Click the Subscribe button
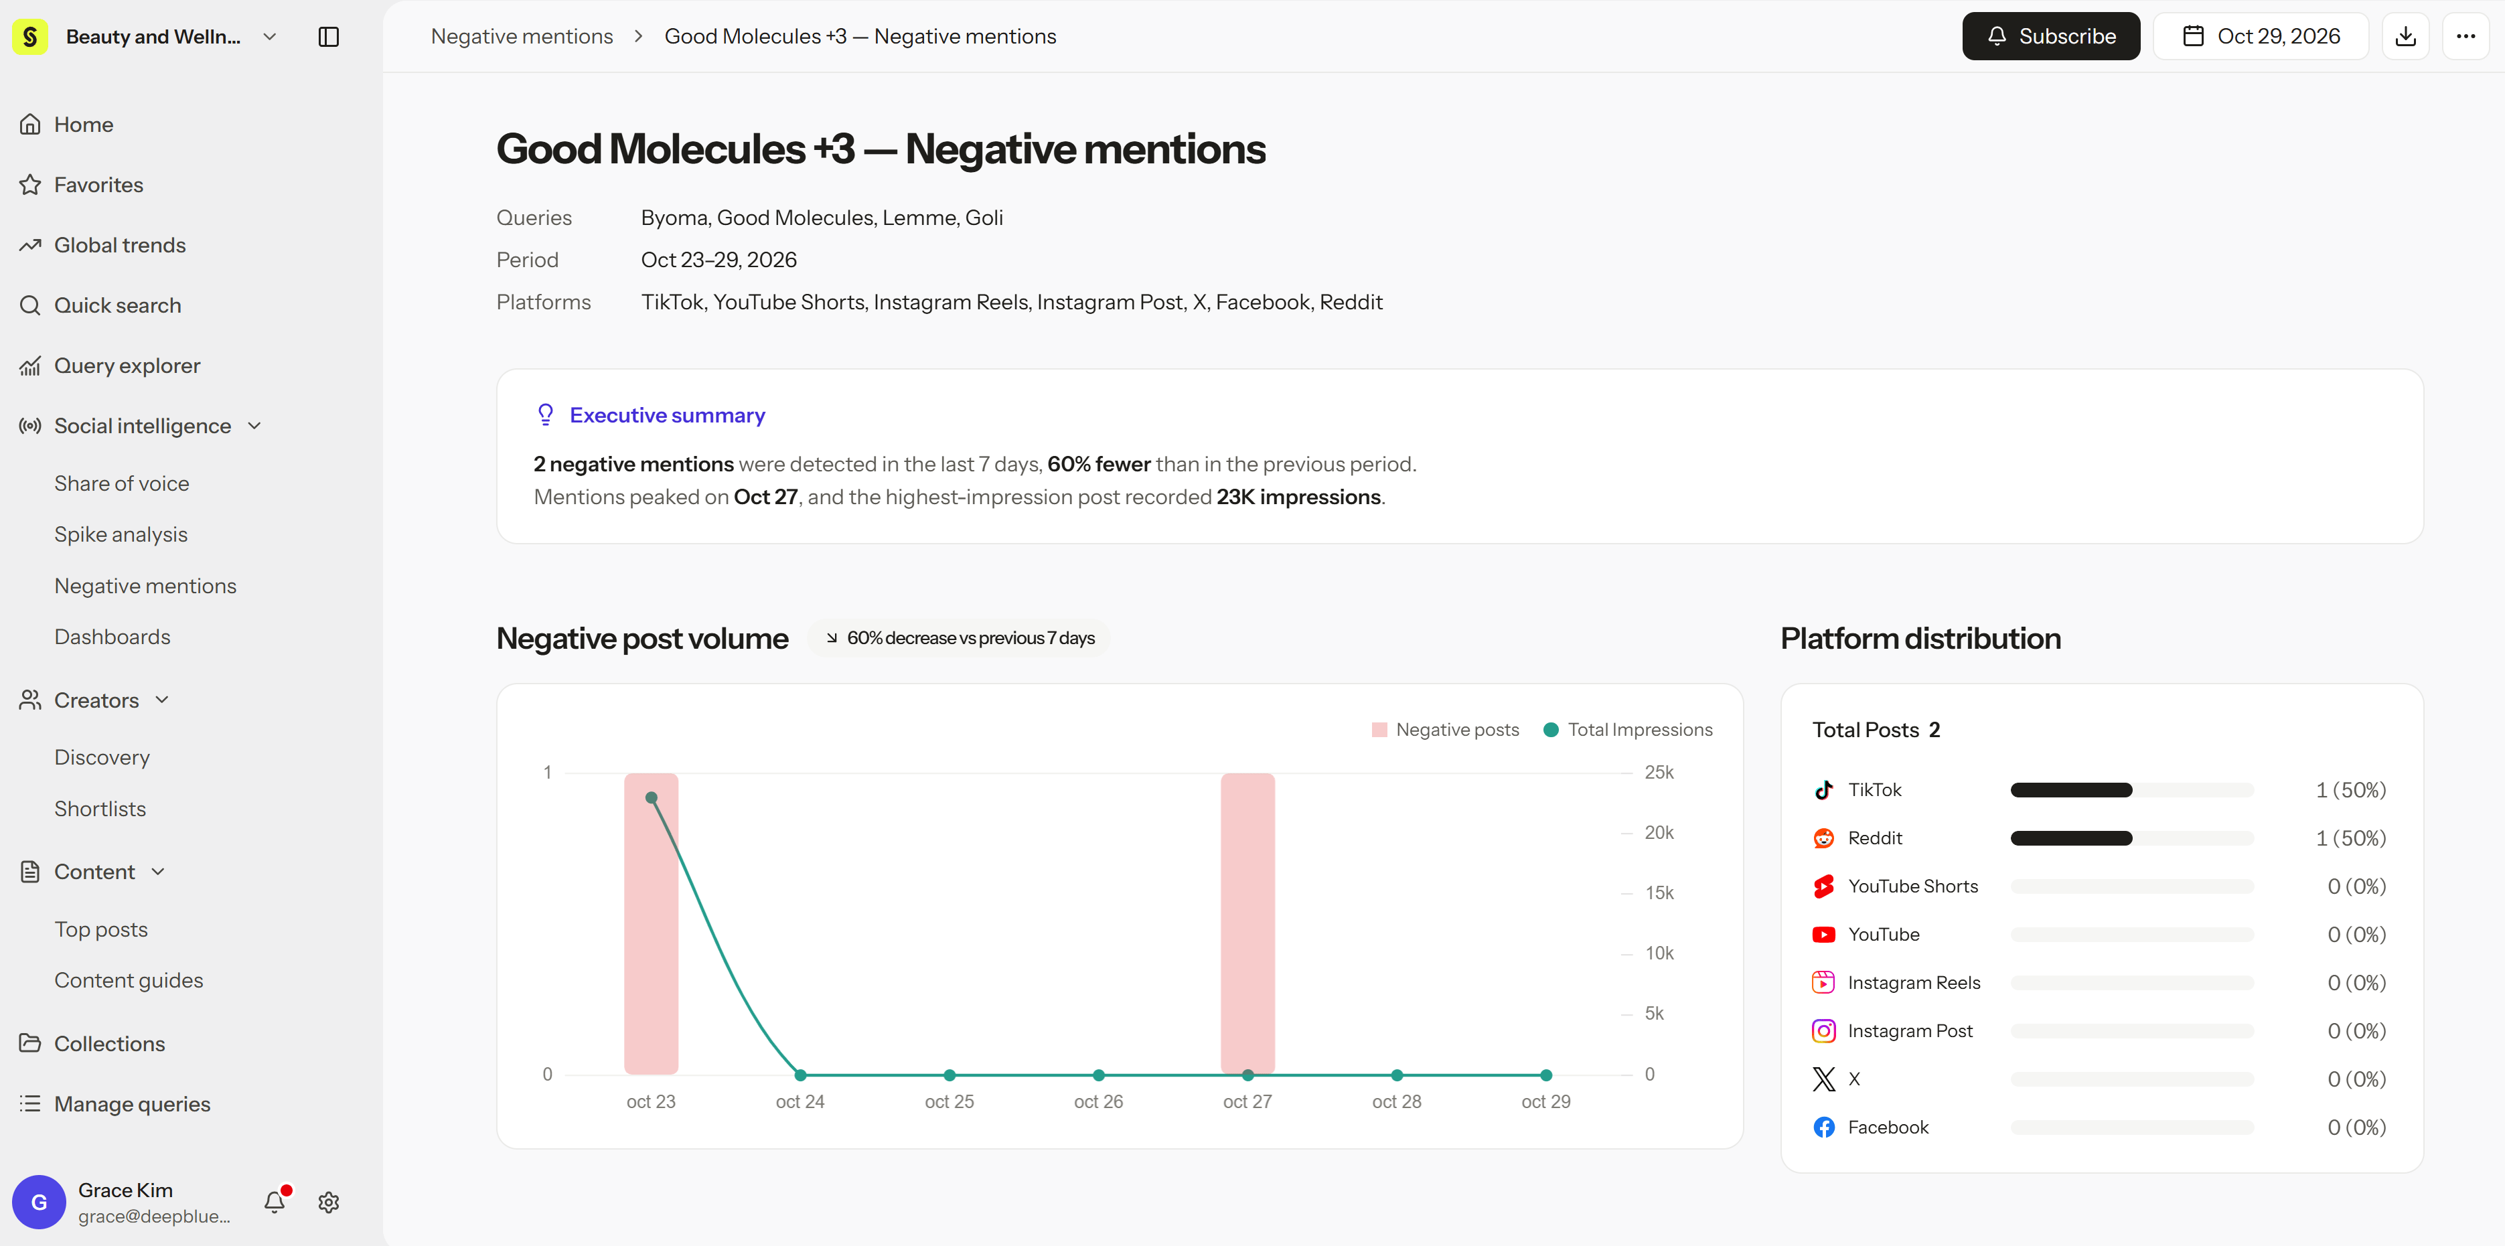 (x=2051, y=37)
